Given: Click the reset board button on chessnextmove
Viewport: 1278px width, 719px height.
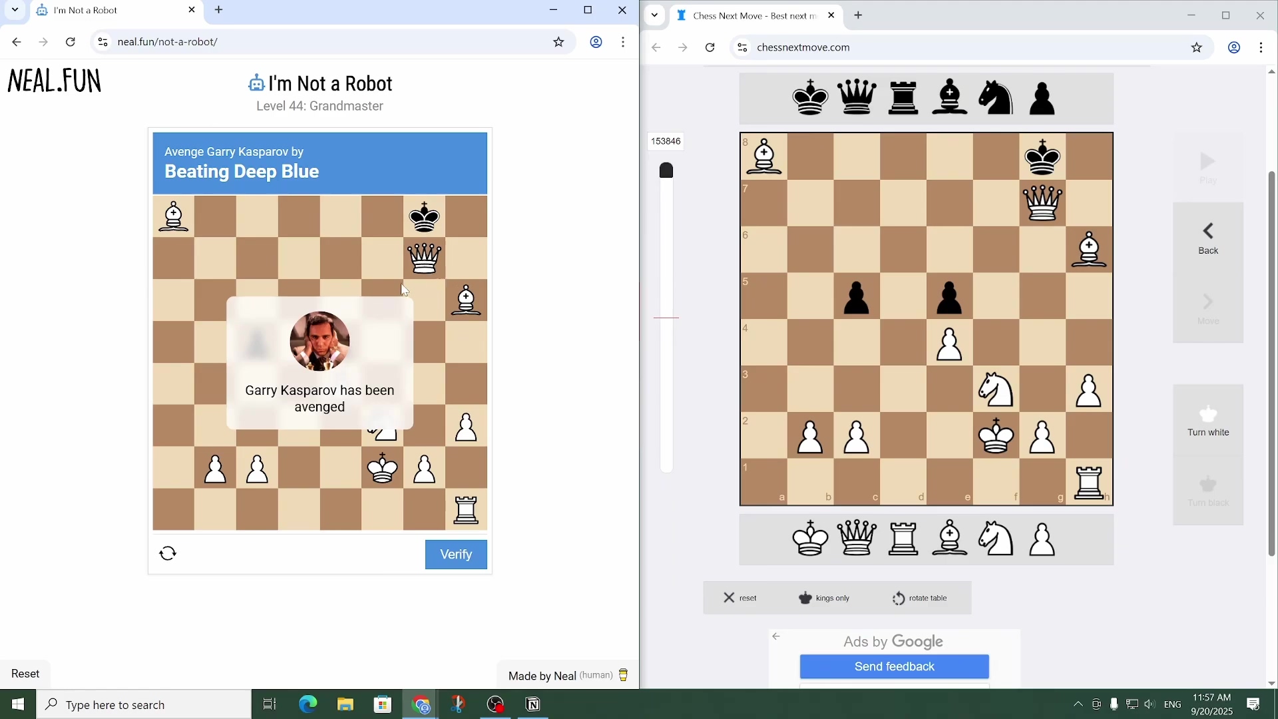Looking at the screenshot, I should [741, 598].
